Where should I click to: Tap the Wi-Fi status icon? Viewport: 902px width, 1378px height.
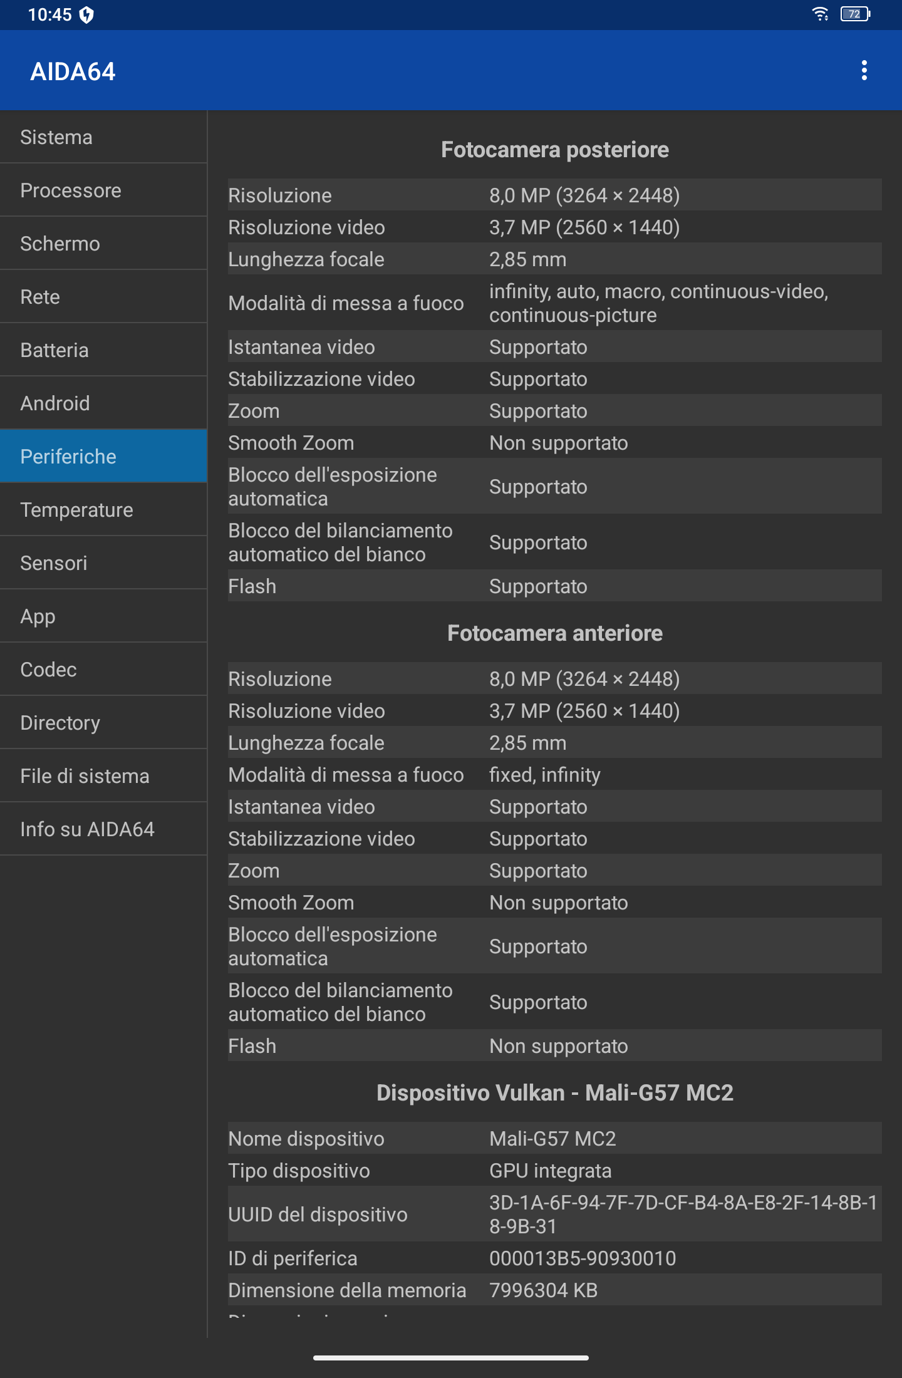tap(820, 14)
